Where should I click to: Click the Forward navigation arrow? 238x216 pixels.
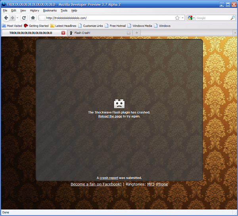pos(13,18)
